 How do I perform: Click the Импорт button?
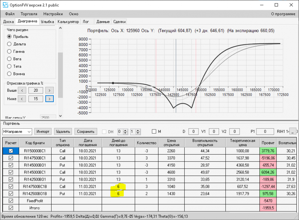[x=43, y=131]
